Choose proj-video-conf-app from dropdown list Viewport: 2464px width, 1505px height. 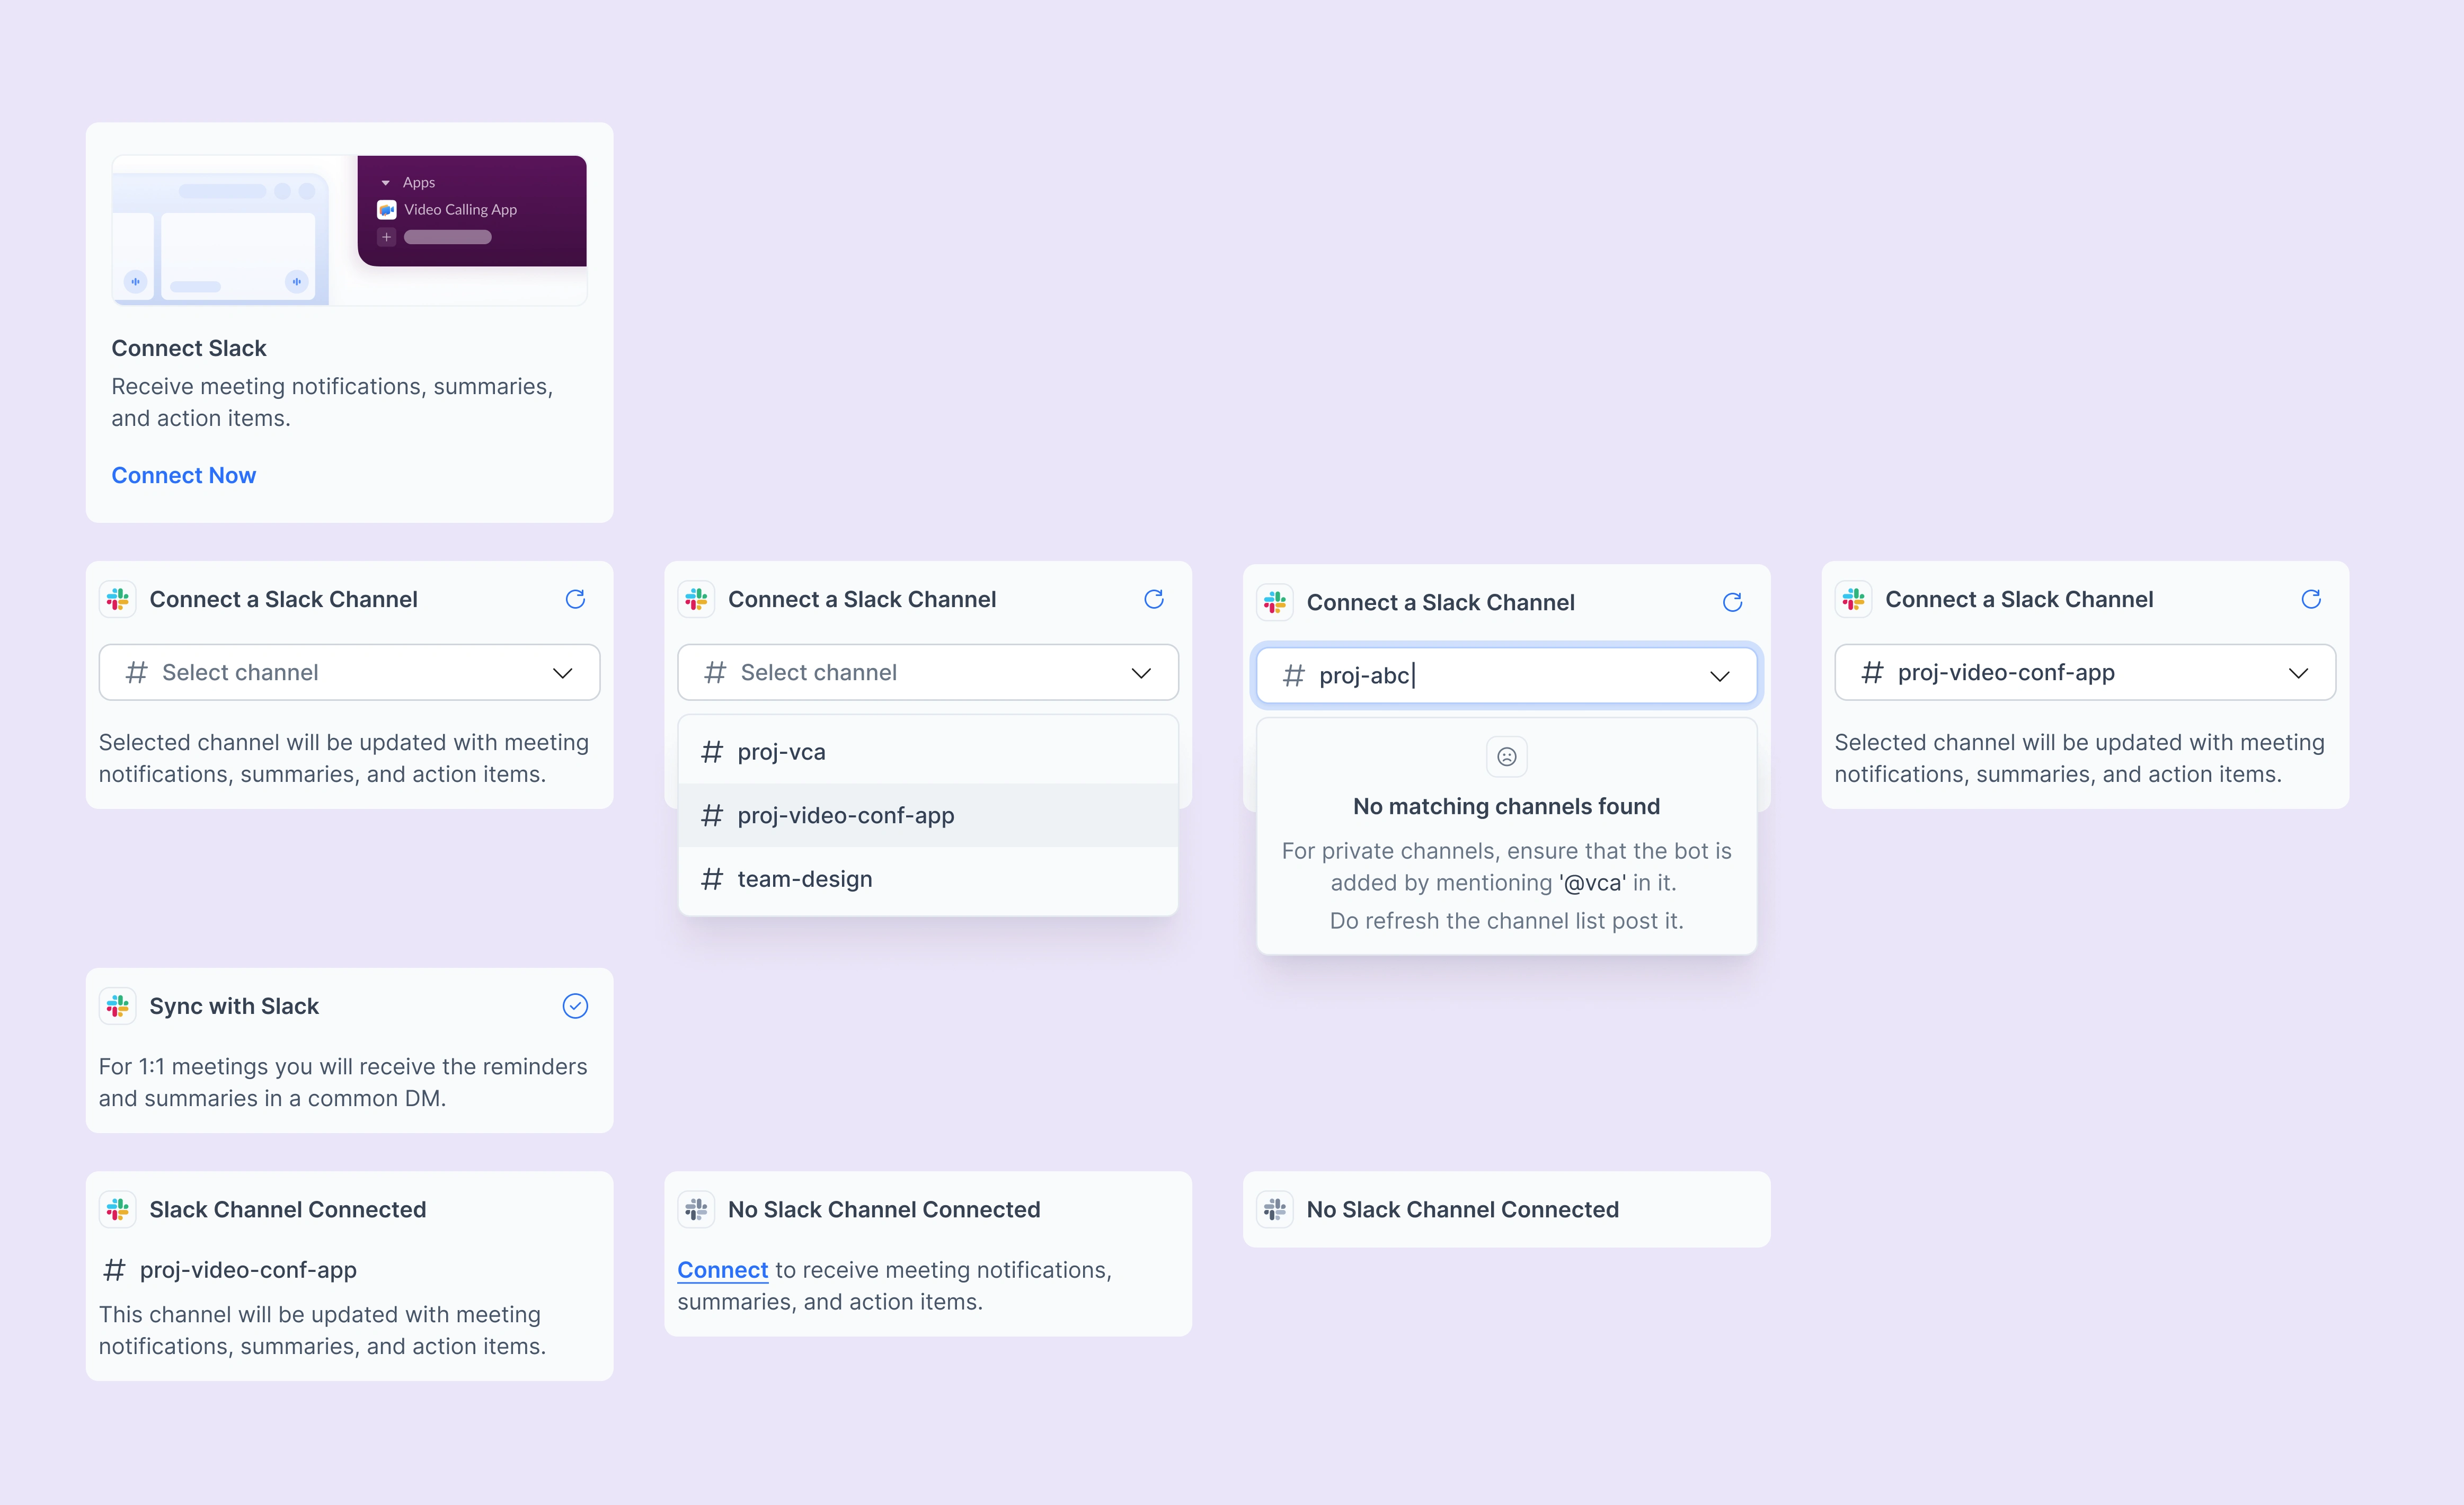point(845,815)
